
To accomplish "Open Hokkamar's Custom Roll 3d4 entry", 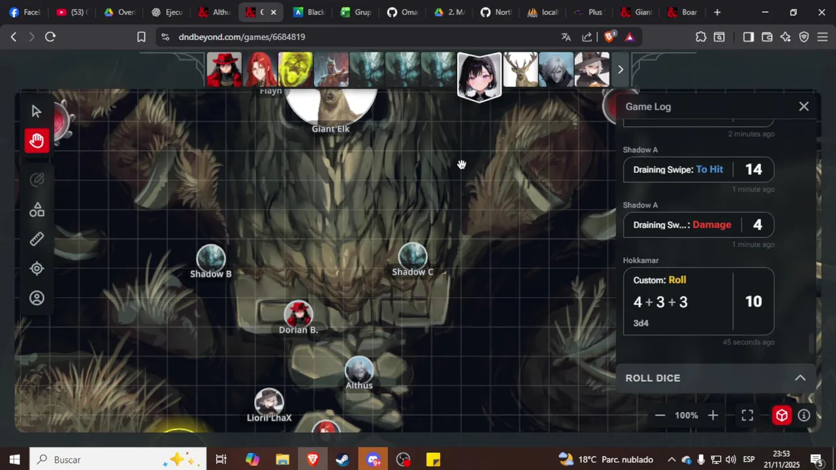I will point(698,301).
